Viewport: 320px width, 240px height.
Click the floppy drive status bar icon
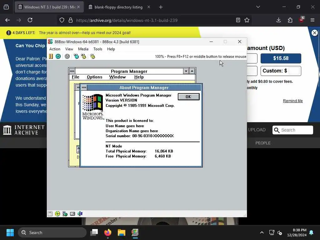(x=50, y=214)
